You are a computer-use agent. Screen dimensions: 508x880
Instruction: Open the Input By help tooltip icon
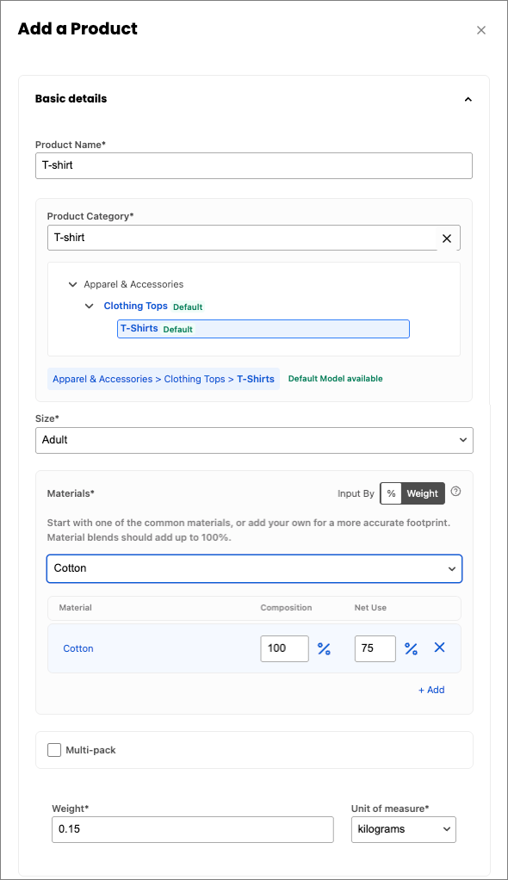tap(455, 492)
